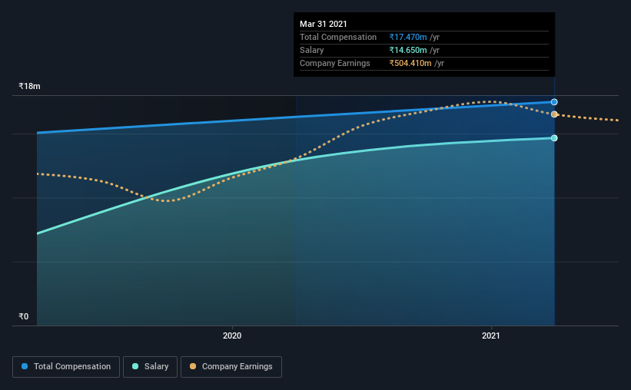This screenshot has height=390, width=631.
Task: Click the ₹17.470m total compensation value
Action: point(408,38)
